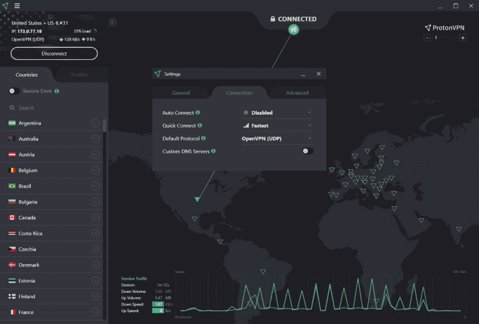Expand the Bulgaria server list
The image size is (479, 324).
(95, 201)
